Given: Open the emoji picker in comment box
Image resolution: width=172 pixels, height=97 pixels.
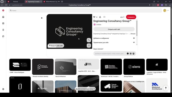Looking at the screenshot, I should coord(128,54).
